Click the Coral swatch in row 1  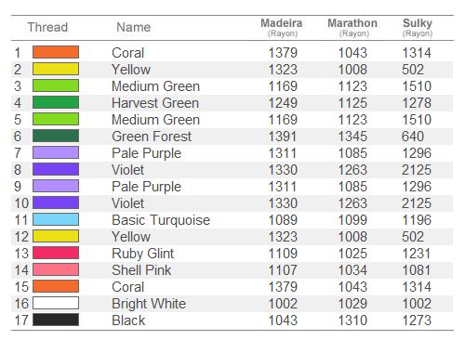coord(56,52)
